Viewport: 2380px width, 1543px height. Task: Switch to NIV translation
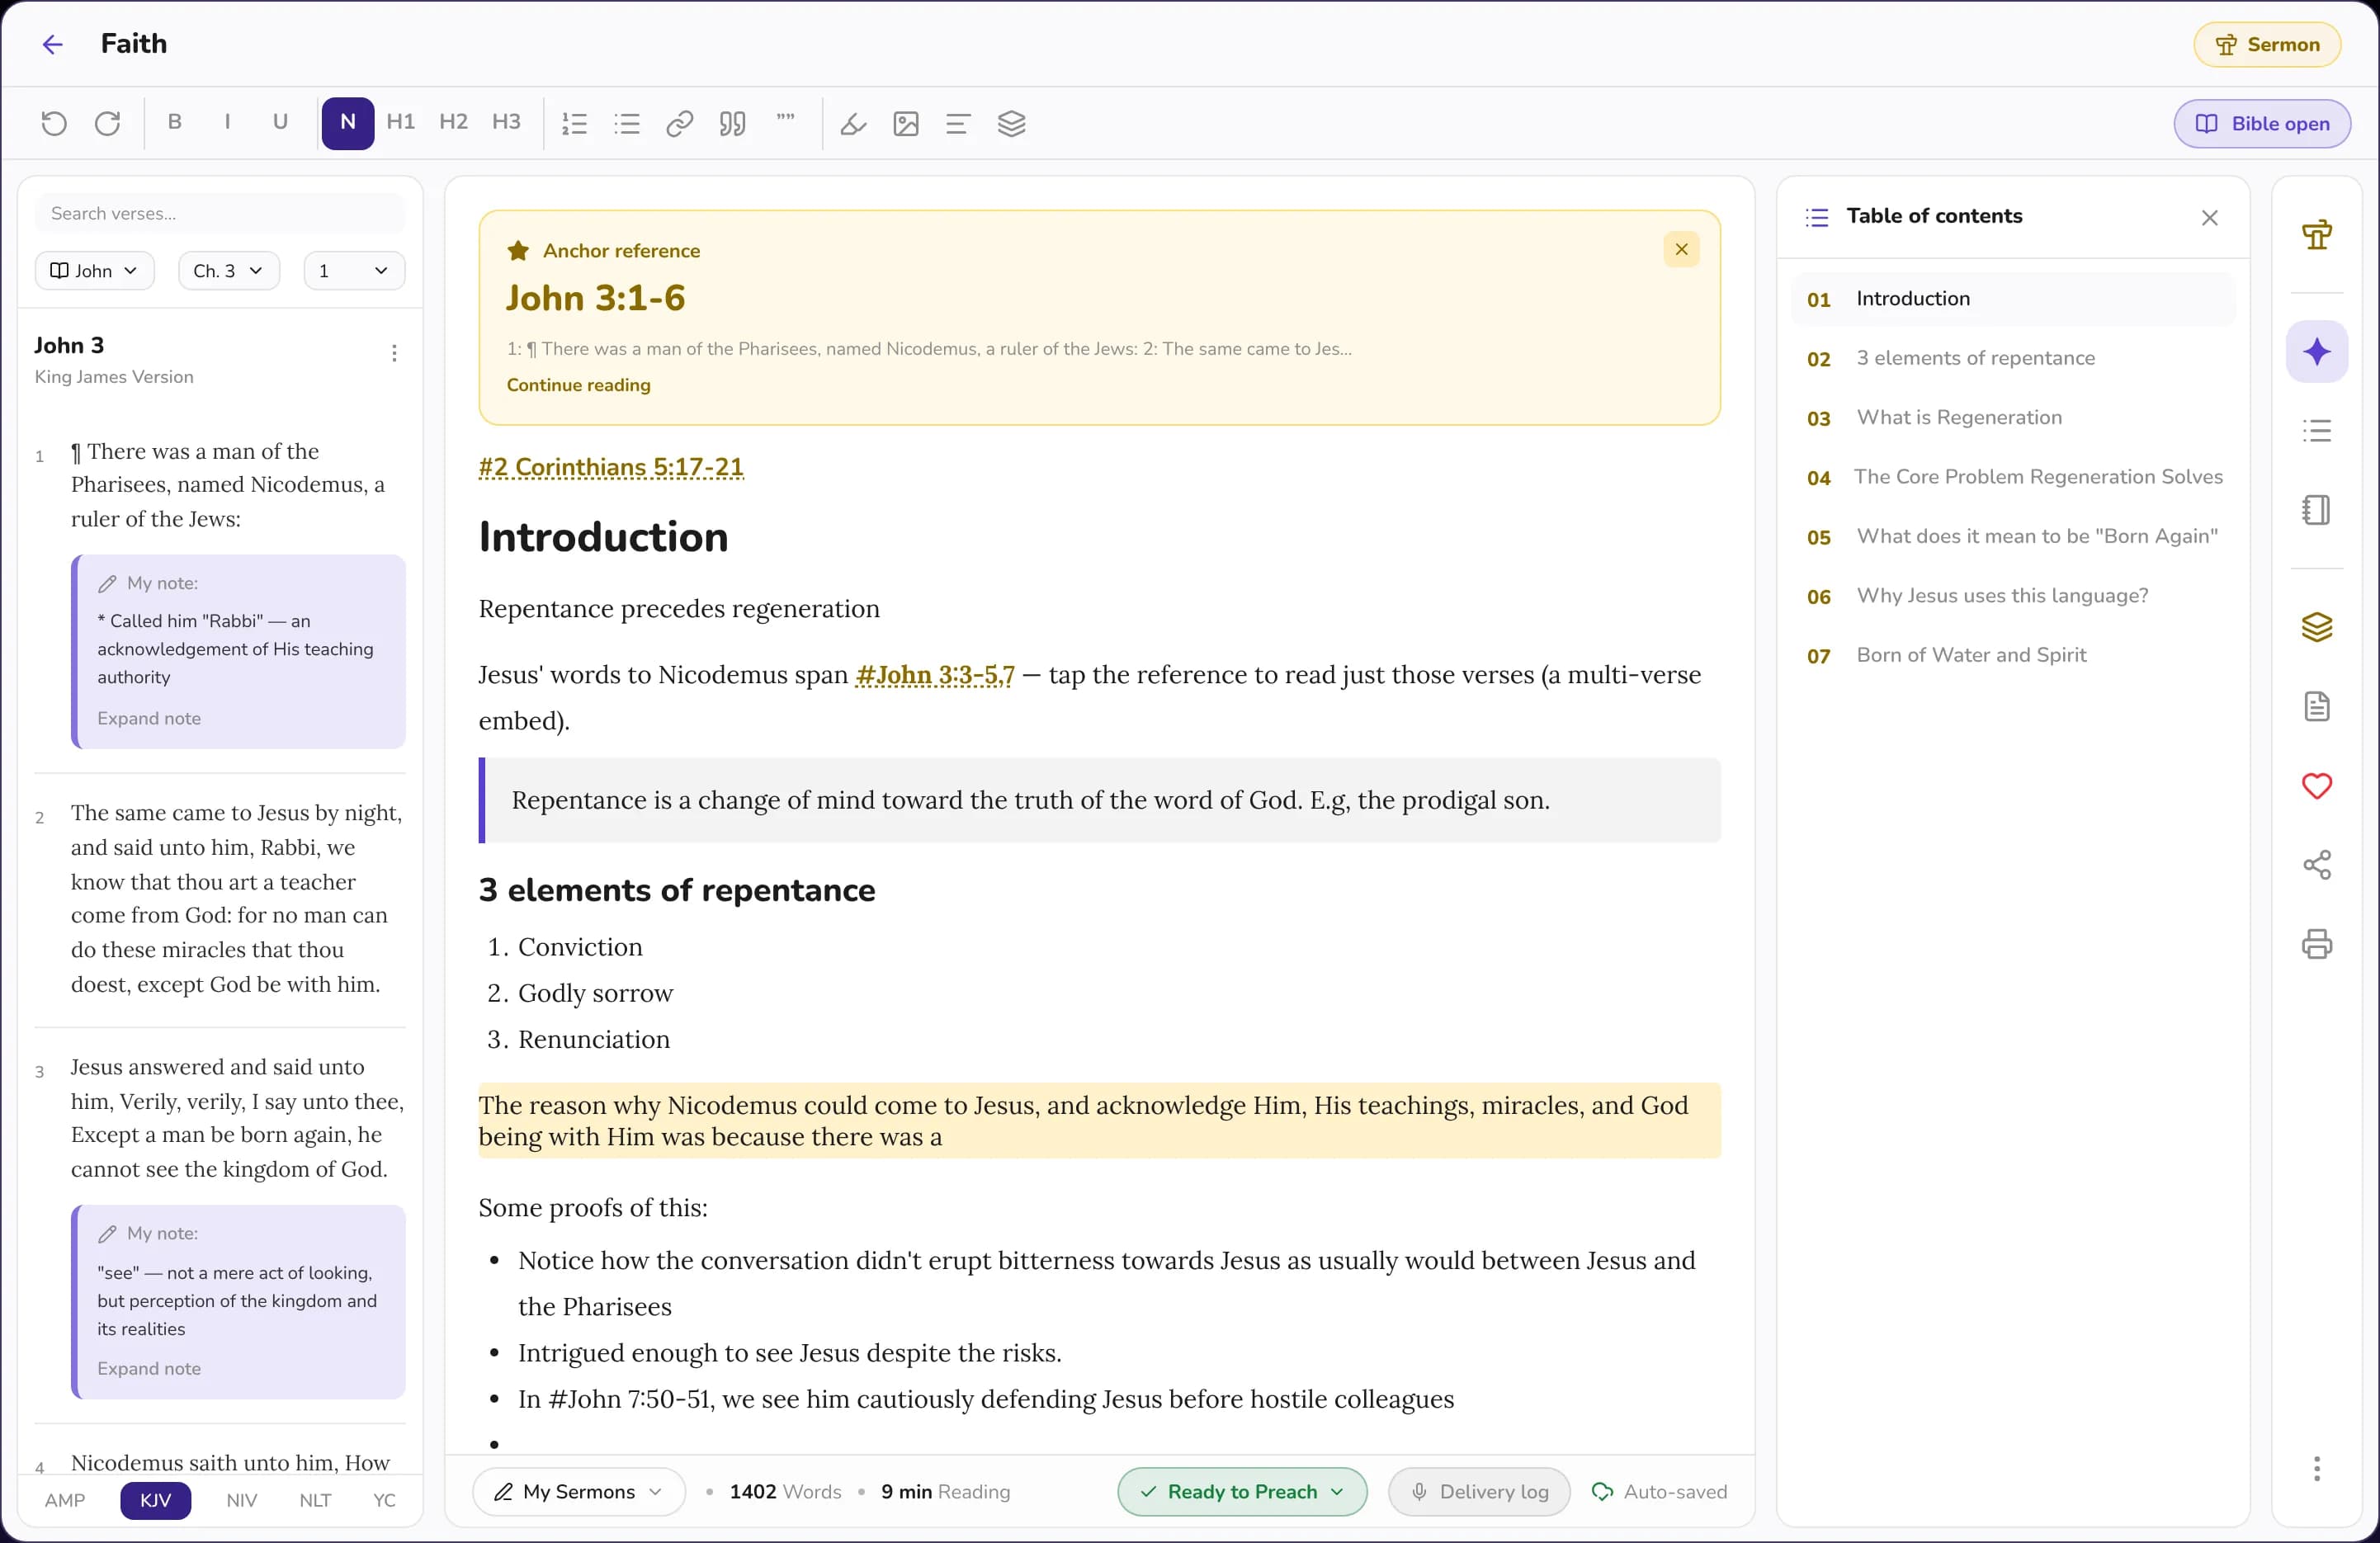pyautogui.click(x=241, y=1500)
